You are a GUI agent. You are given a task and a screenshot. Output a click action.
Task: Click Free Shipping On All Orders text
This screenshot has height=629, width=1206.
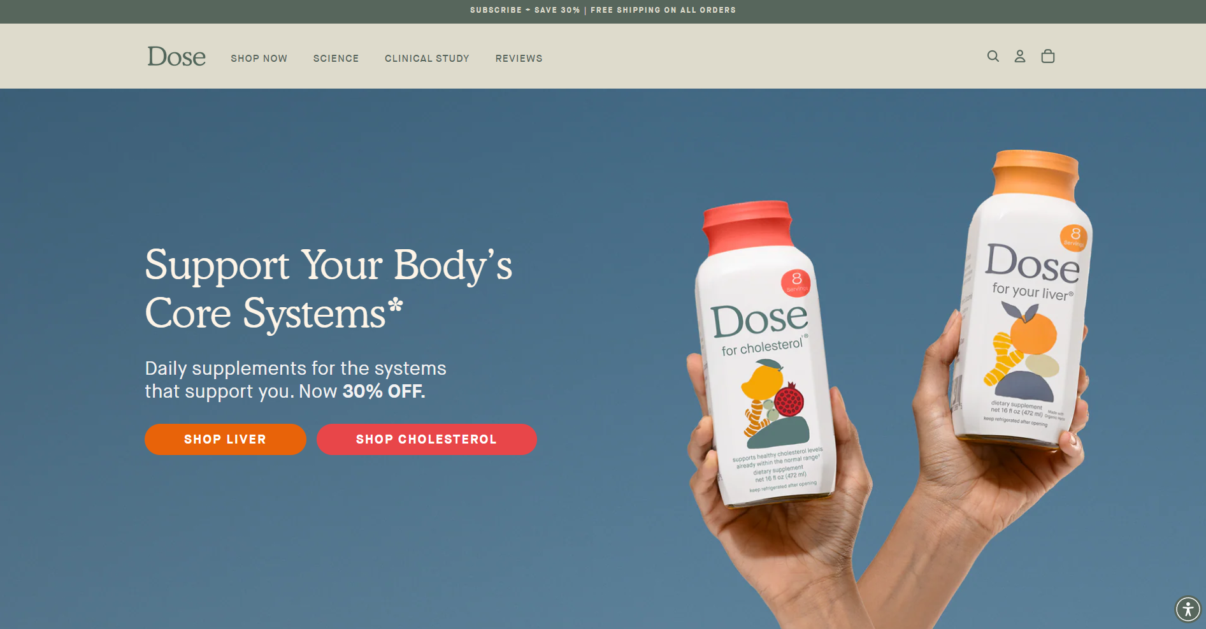click(663, 10)
